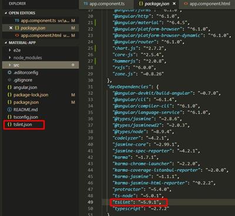This screenshot has width=235, height=216.
Task: Click the info icon next to README.md
Action: [9, 109]
